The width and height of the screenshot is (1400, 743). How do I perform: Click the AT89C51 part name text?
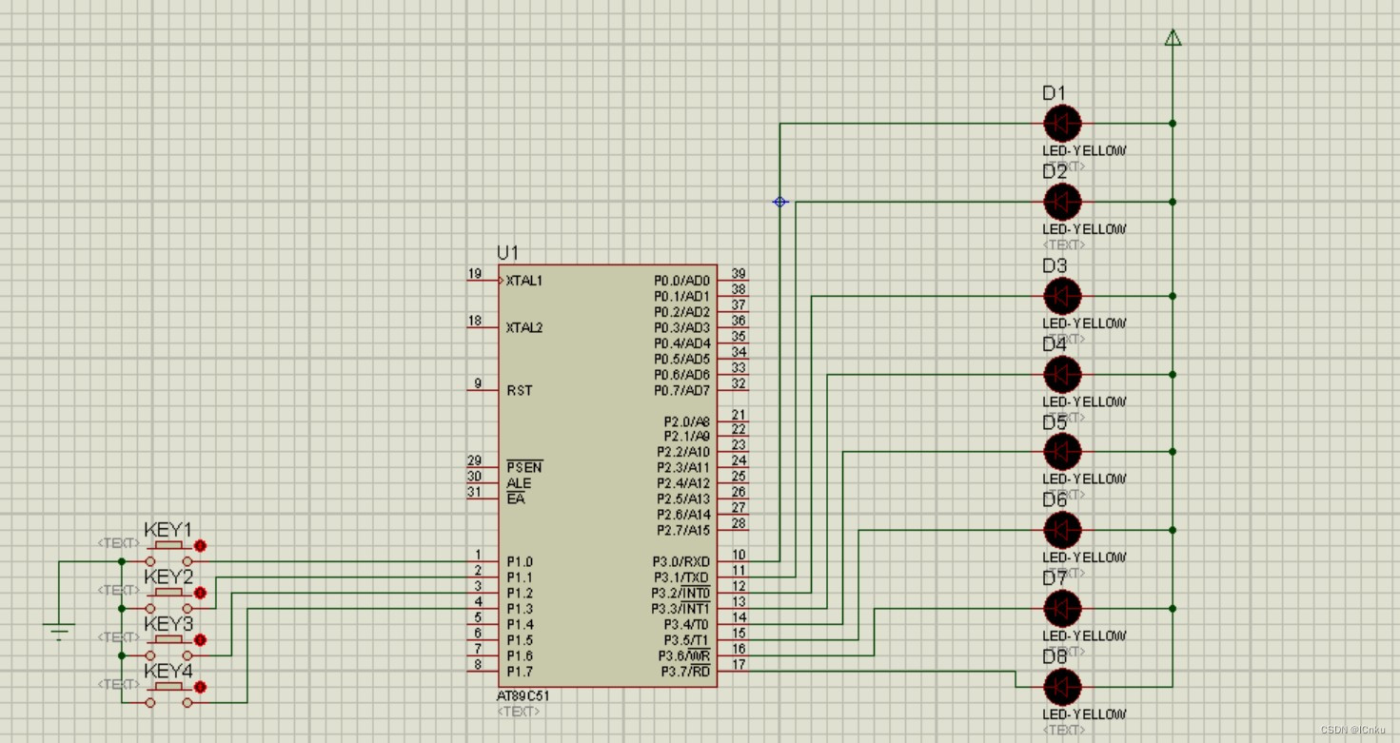523,696
